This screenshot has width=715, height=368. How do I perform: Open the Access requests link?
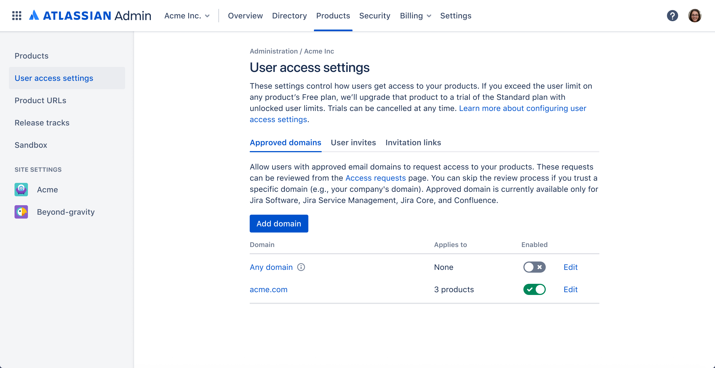(x=375, y=178)
